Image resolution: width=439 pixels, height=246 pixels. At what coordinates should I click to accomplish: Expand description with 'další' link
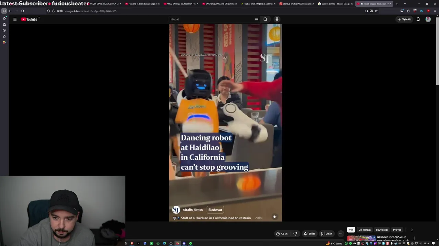click(259, 218)
